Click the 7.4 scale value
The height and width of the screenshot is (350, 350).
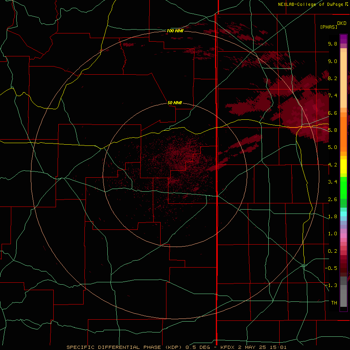tap(332, 96)
